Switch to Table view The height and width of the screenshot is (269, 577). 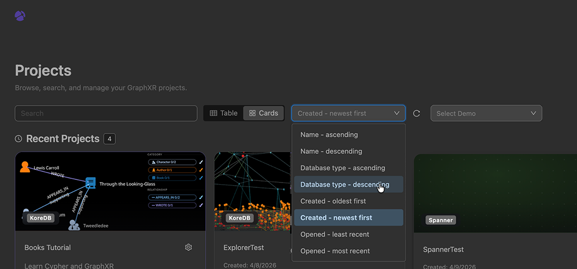point(224,113)
